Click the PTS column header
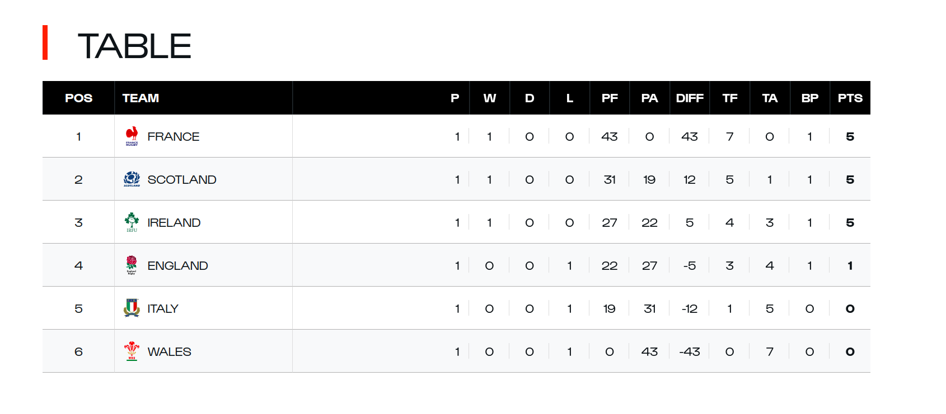 point(850,98)
